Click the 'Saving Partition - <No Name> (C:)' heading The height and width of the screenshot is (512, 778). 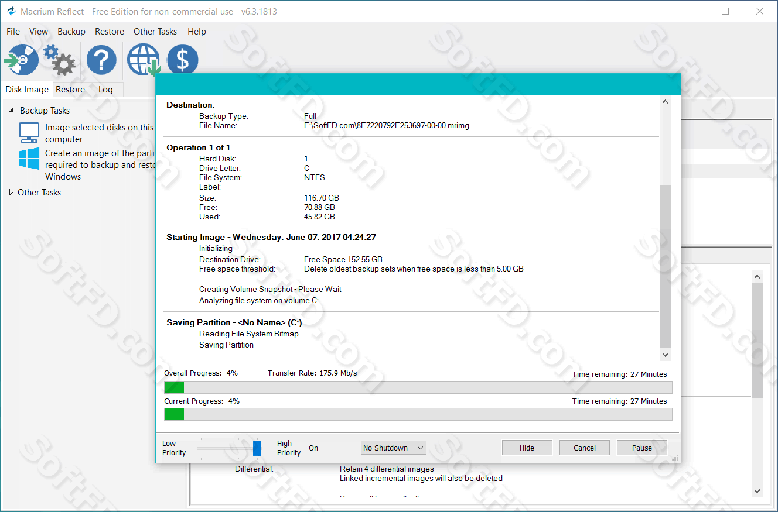coord(234,322)
